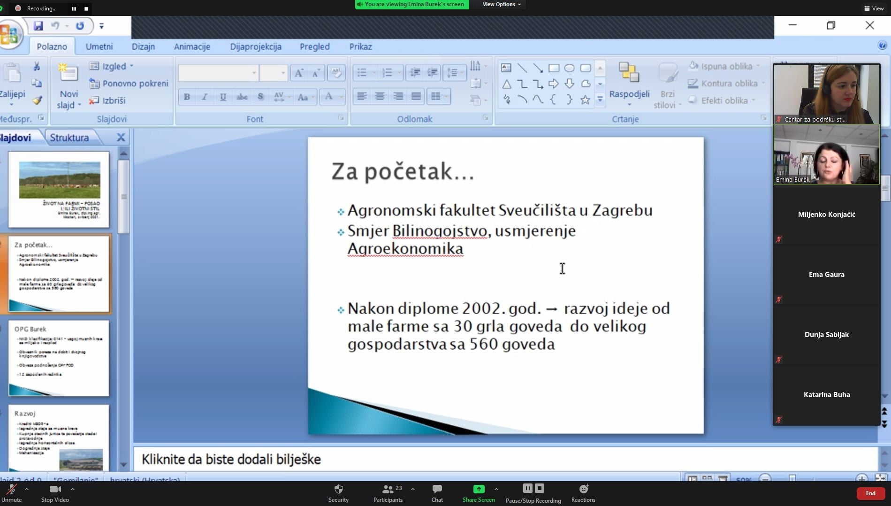The image size is (891, 506).
Task: Expand Zoom audio options caret next to Unmute
Action: pos(27,489)
